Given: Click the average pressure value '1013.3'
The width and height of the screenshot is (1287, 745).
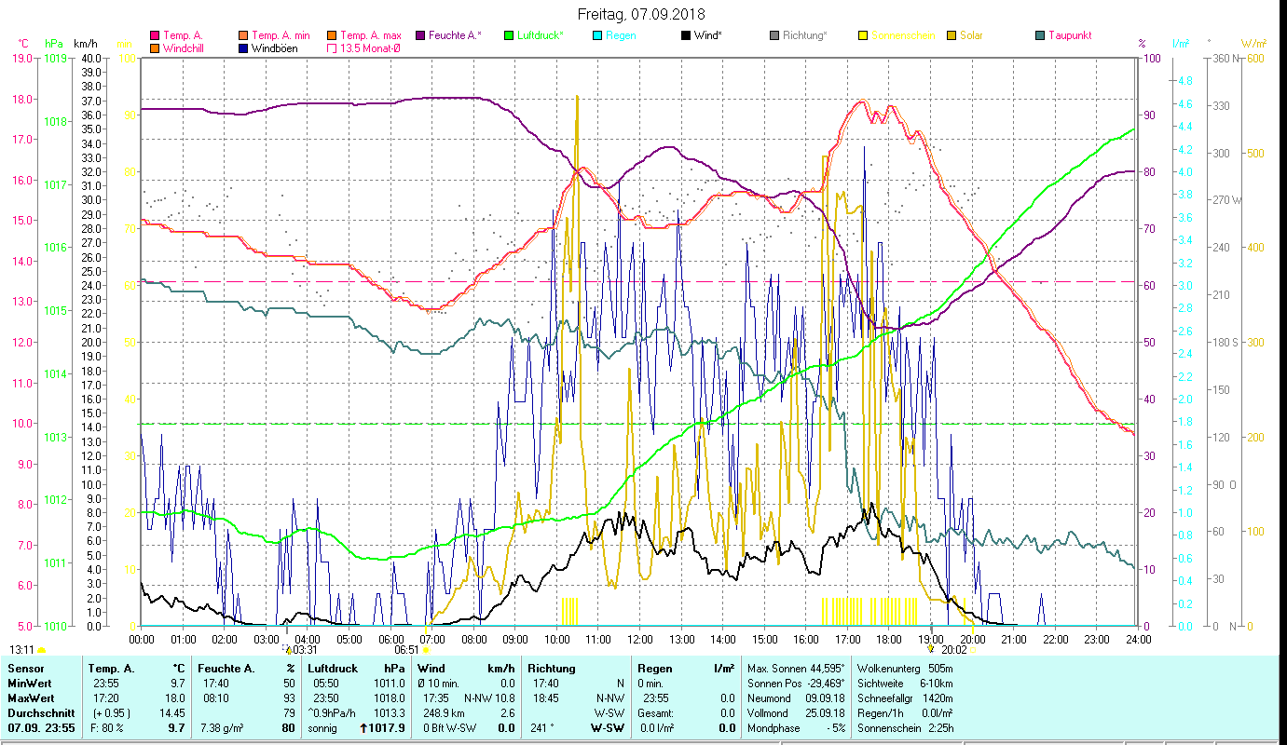Looking at the screenshot, I should point(390,713).
